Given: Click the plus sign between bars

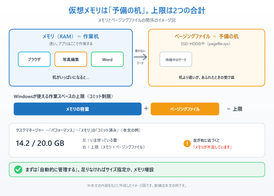Looking at the screenshot, I should (146, 108).
